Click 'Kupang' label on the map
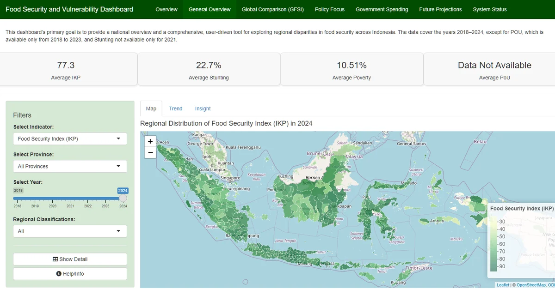 (398, 283)
